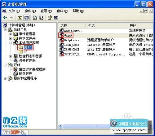Viewport: 155px width, 136px height.
Task: Sort by the 描述 column header
Action: (x=140, y=25)
